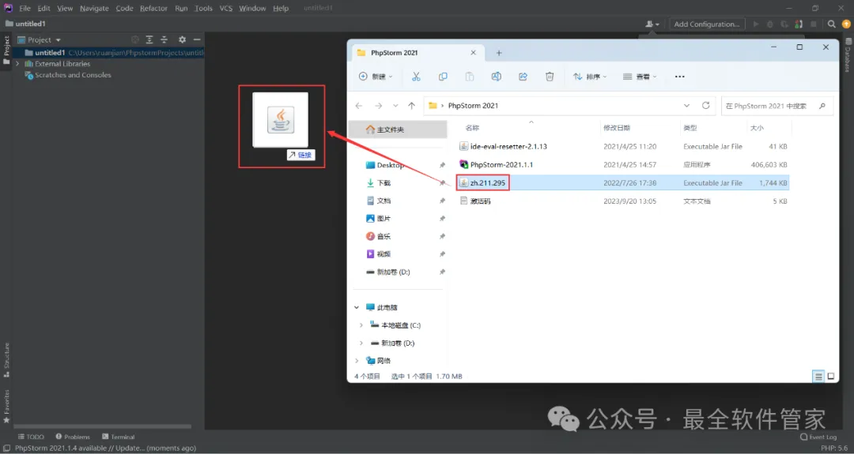This screenshot has height=454, width=854.
Task: Select Scratches and Consoles
Action: click(73, 75)
